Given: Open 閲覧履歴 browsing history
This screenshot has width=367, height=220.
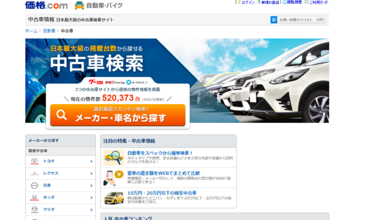Looking at the screenshot, I should pos(294,2).
